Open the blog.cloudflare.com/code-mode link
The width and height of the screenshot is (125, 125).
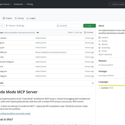coord(15,114)
